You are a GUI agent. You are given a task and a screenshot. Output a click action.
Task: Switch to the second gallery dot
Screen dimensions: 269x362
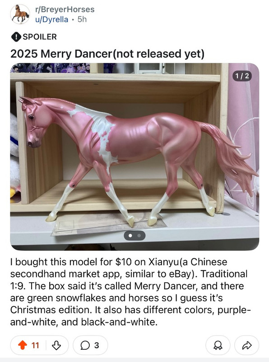click(139, 235)
